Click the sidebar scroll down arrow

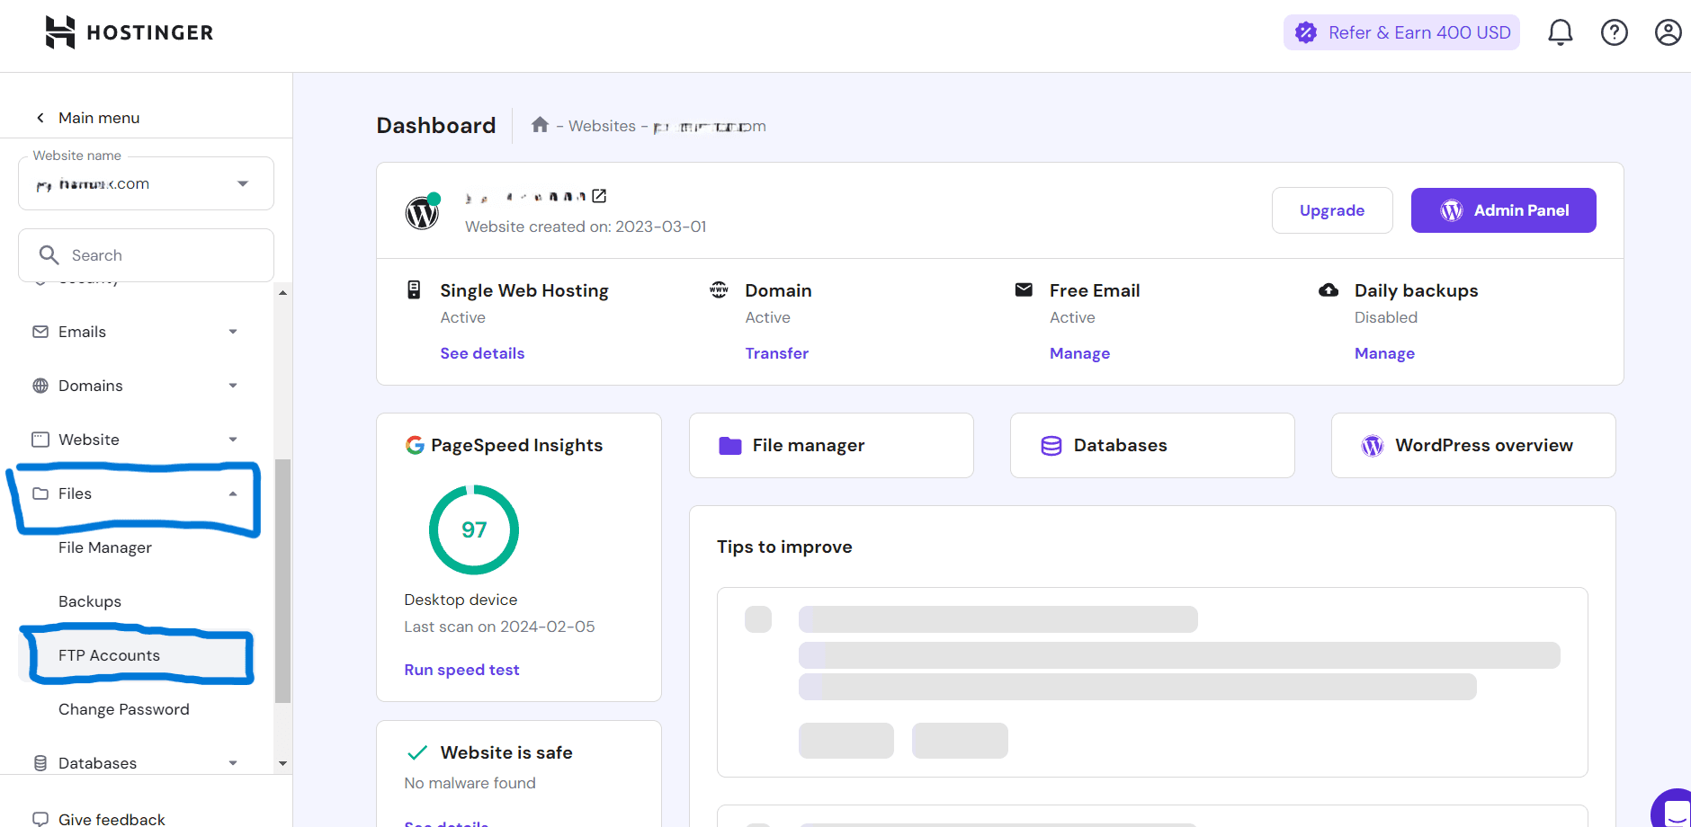click(x=282, y=764)
